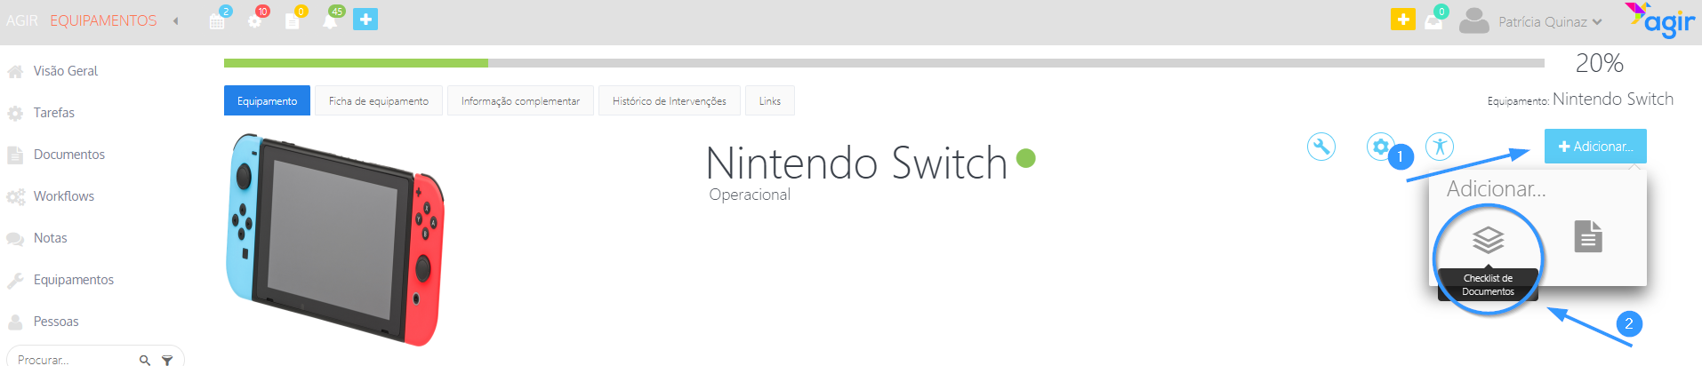1702x366 pixels.
Task: Click the gear settings circle icon
Action: coord(1380,147)
